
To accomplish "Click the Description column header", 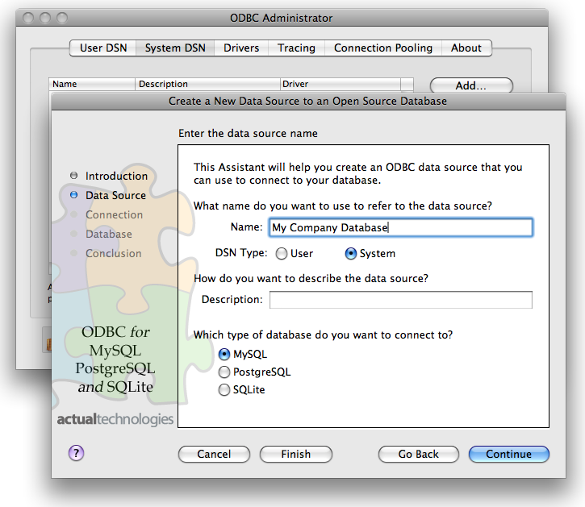I will coord(207,84).
